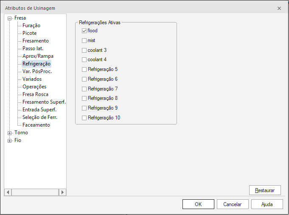
Task: Expand the Fio tree node
Action: pos(10,141)
